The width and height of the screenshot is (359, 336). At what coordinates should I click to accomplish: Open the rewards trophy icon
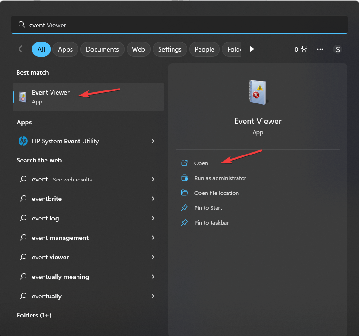pyautogui.click(x=304, y=49)
